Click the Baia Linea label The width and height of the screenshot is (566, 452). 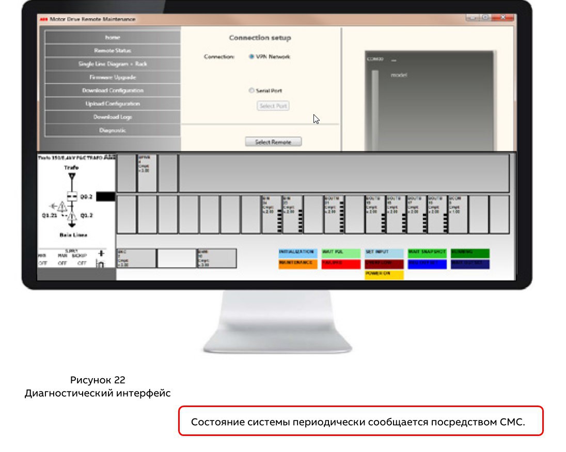coord(73,235)
